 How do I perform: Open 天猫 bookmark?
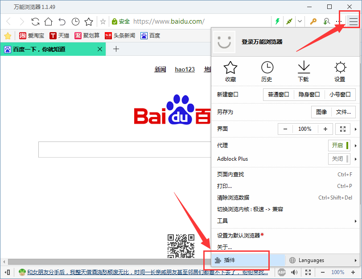tap(59, 36)
